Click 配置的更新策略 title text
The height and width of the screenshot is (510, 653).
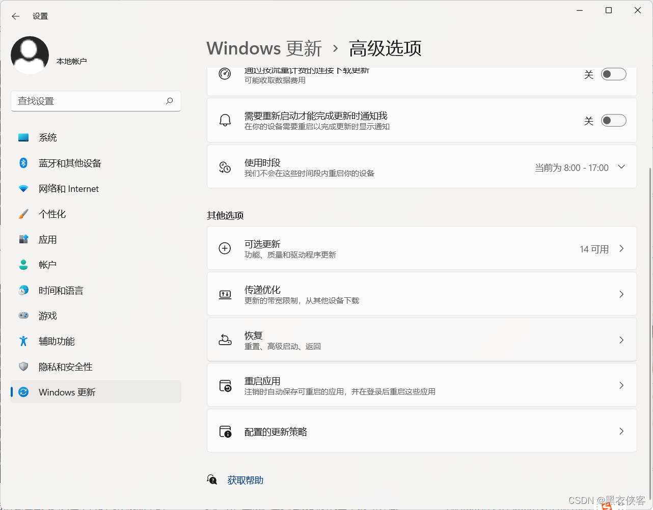point(276,432)
